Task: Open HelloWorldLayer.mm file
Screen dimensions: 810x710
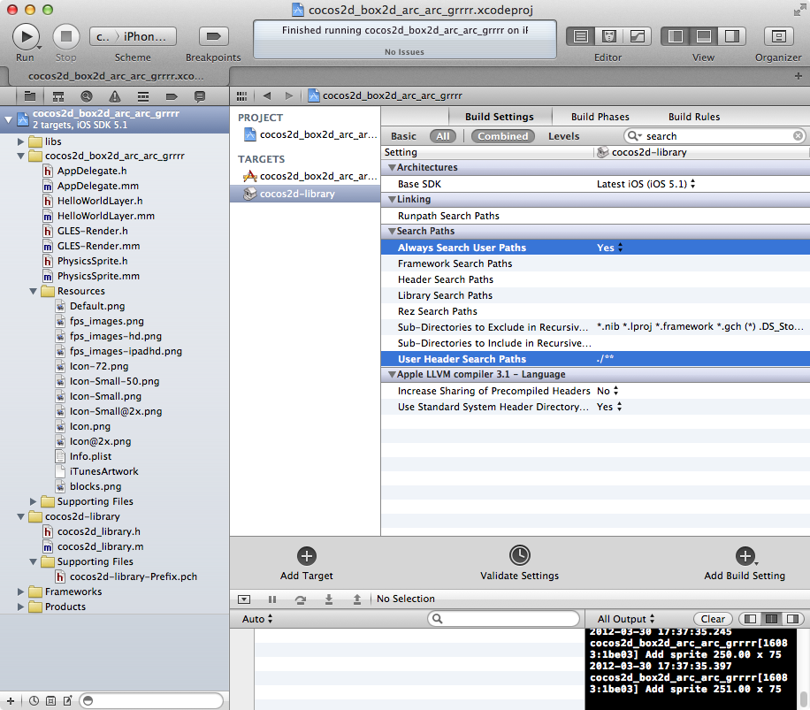Action: 105,216
